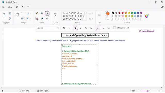Click the Redo arrow
This screenshot has width=165, height=93.
28,7
